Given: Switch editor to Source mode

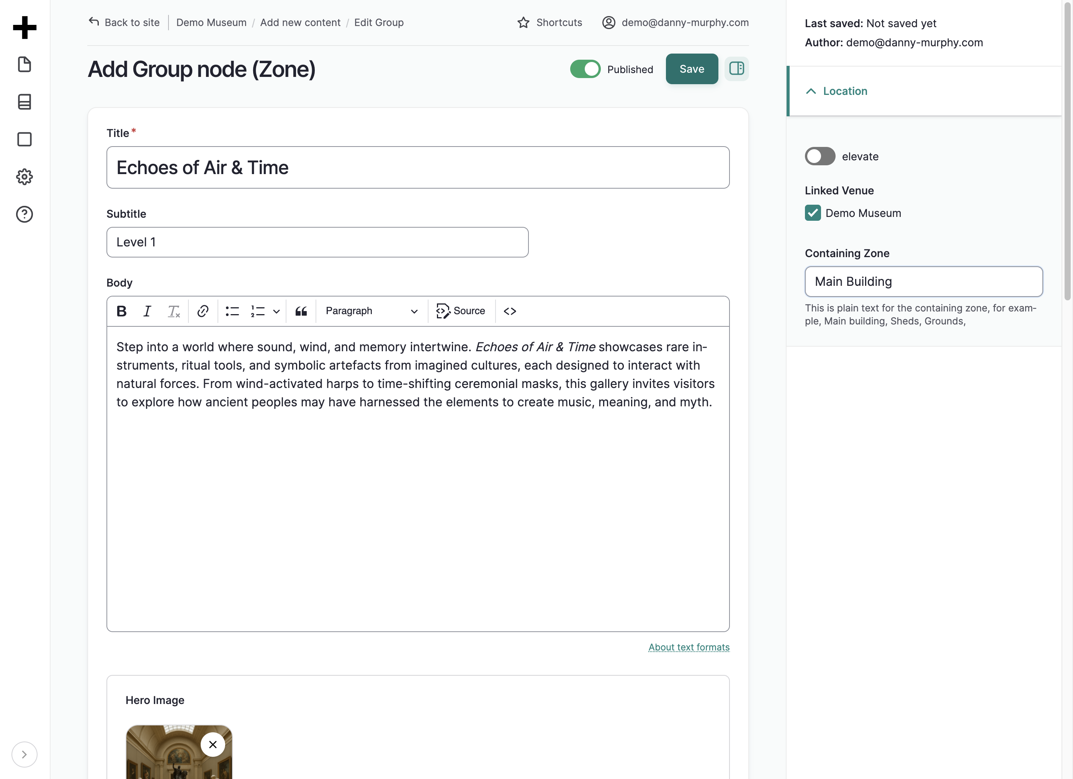Looking at the screenshot, I should click(461, 311).
